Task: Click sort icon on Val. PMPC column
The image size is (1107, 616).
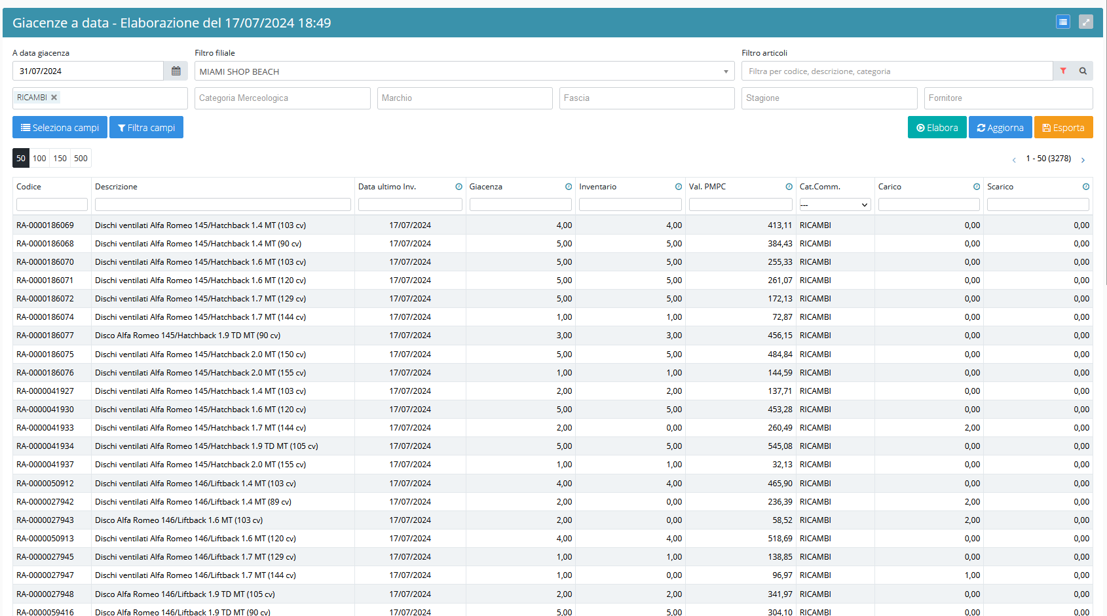Action: pos(789,187)
